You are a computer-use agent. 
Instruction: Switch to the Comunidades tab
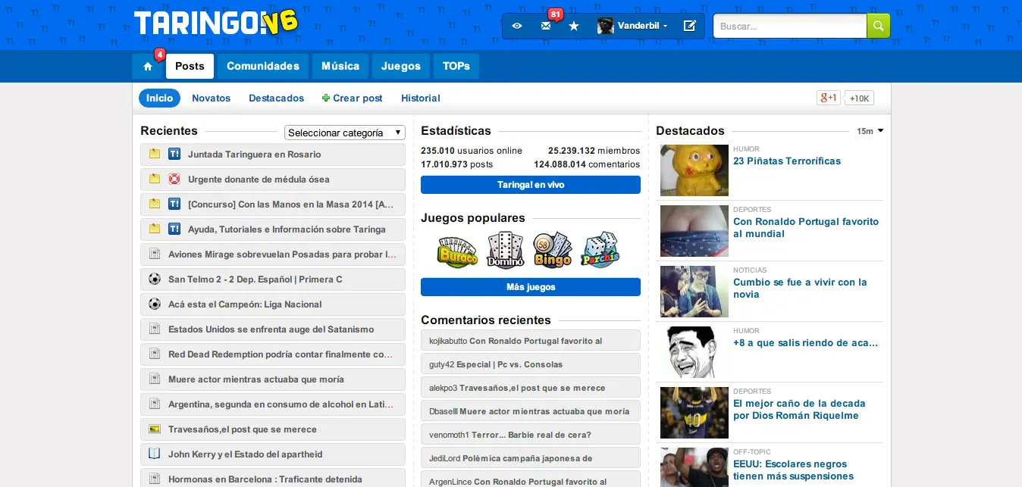tap(262, 66)
